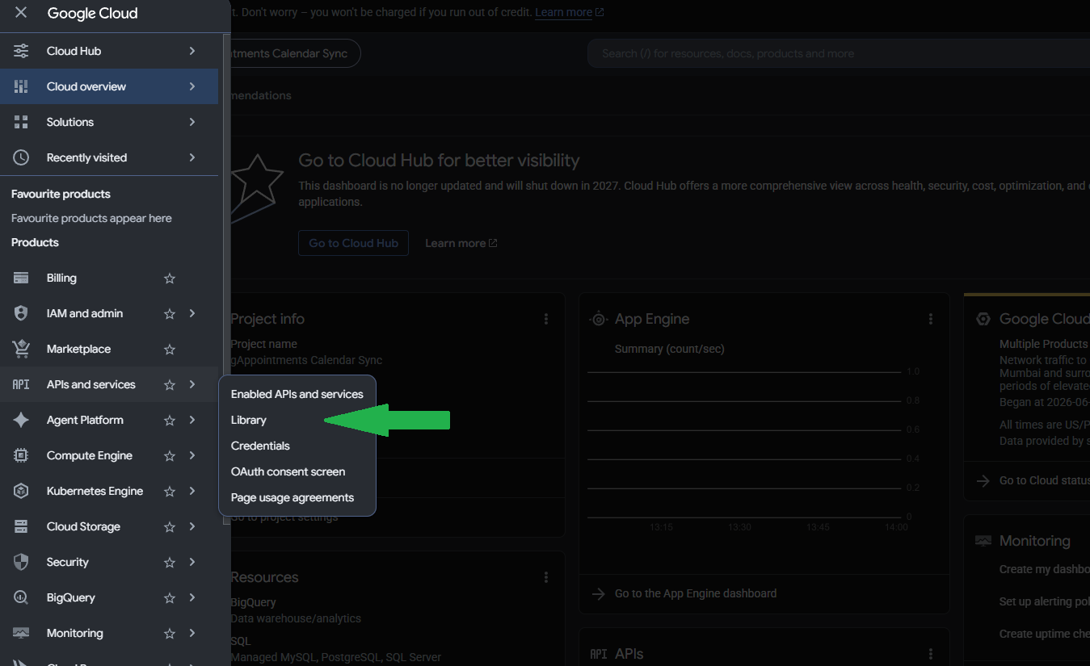This screenshot has width=1090, height=666.
Task: Star Compute Engine as favourite
Action: (170, 455)
